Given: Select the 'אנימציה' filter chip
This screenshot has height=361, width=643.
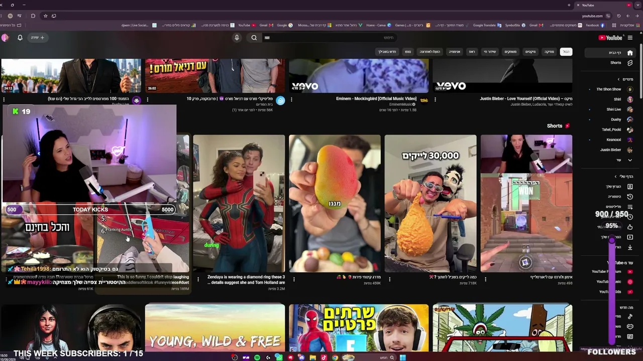Looking at the screenshot, I should click(455, 52).
